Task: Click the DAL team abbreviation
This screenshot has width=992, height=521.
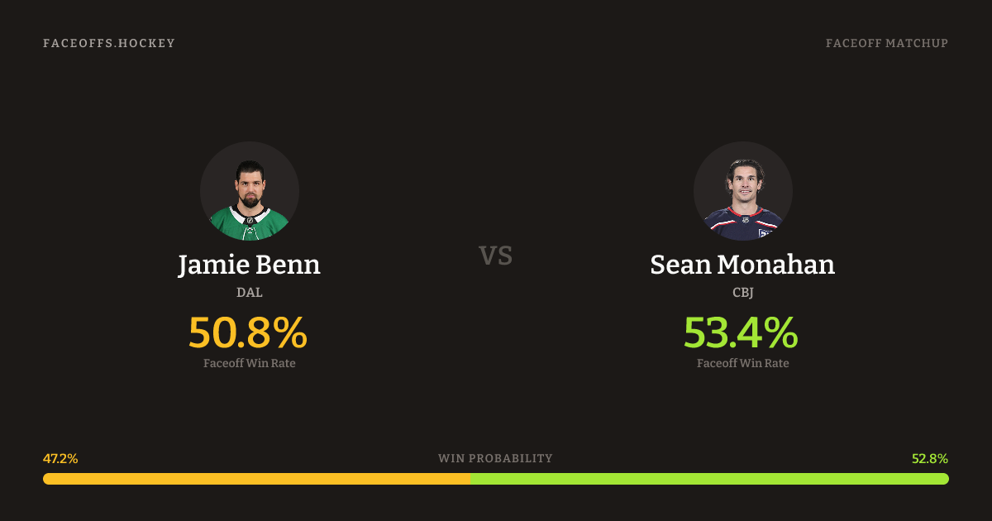Action: pyautogui.click(x=249, y=292)
